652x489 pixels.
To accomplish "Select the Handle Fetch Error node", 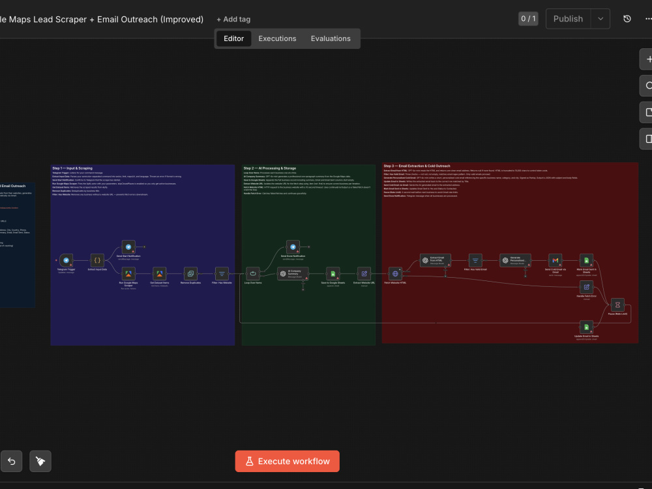I will coord(586,287).
